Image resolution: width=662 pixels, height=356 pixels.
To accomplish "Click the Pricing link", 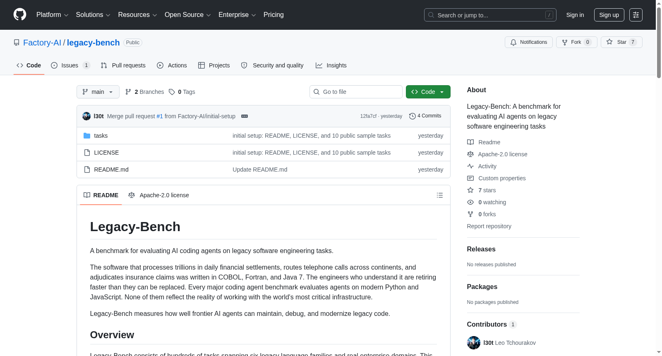I will (x=273, y=15).
